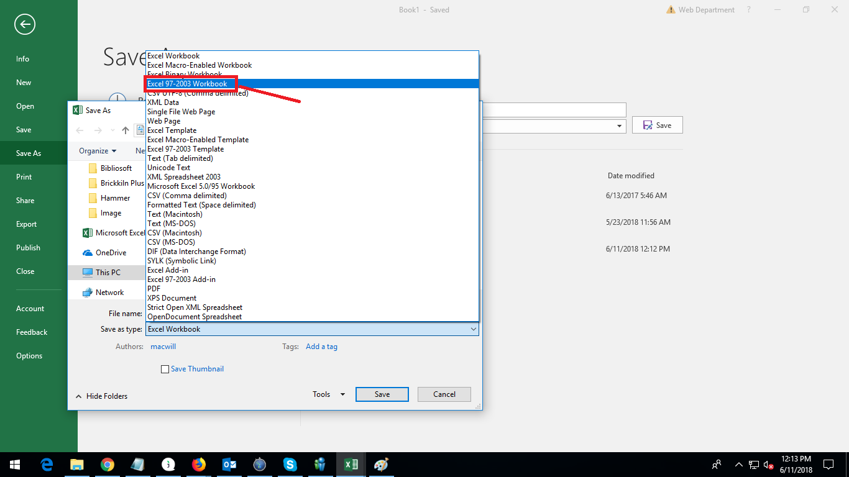Image resolution: width=849 pixels, height=477 pixels.
Task: Open the Export backstage tab
Action: 39,224
